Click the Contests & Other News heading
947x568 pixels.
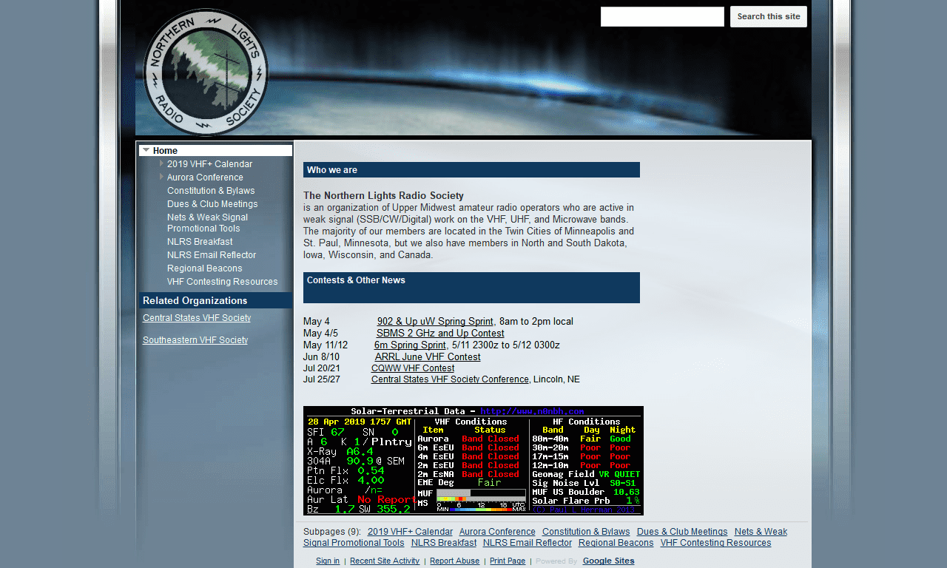tap(356, 280)
